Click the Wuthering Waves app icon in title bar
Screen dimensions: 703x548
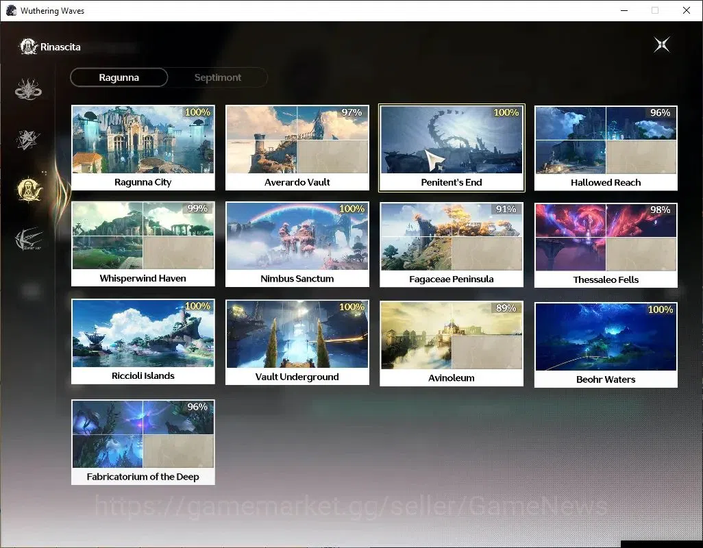(11, 10)
